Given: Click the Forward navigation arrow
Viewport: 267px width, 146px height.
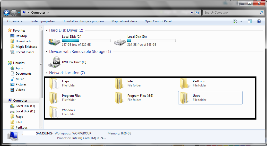Looking at the screenshot, I should (14, 13).
